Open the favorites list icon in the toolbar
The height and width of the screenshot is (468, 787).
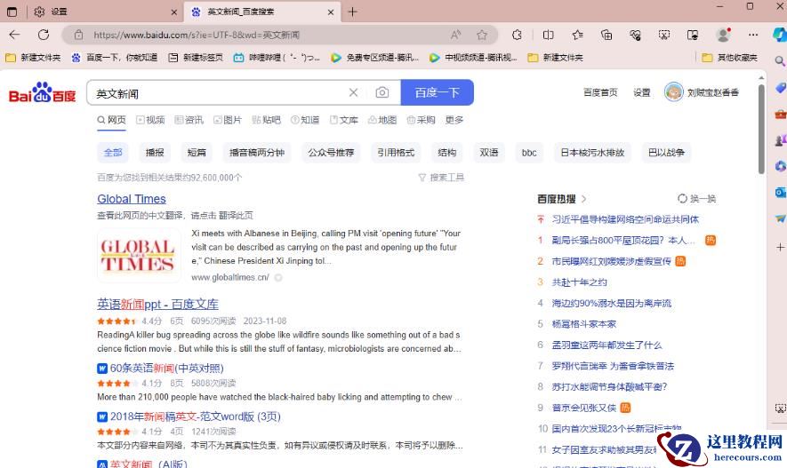pyautogui.click(x=577, y=35)
